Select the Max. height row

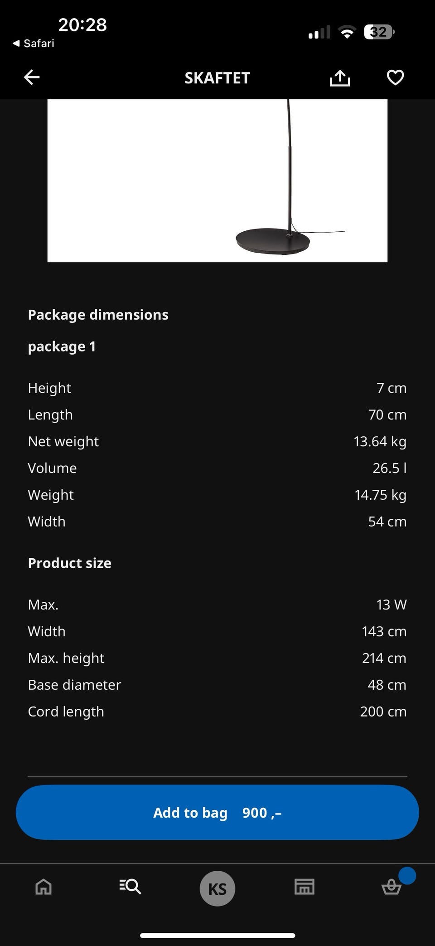(x=217, y=658)
